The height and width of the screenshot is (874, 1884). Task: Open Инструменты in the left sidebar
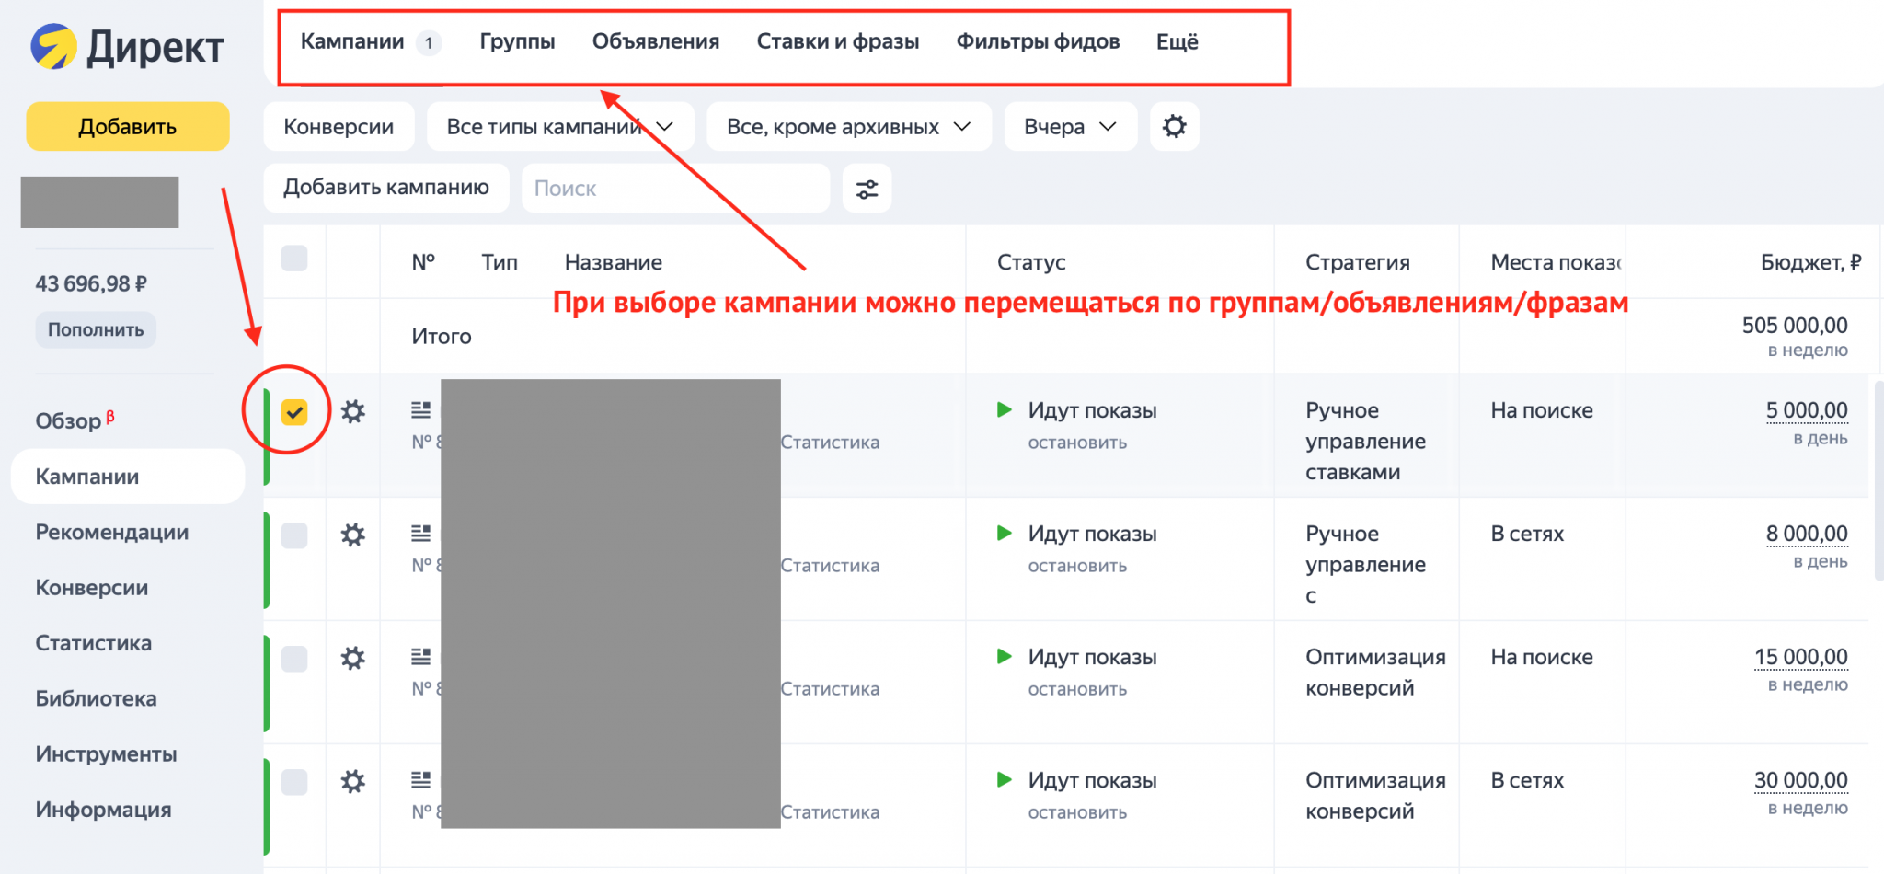point(106,753)
